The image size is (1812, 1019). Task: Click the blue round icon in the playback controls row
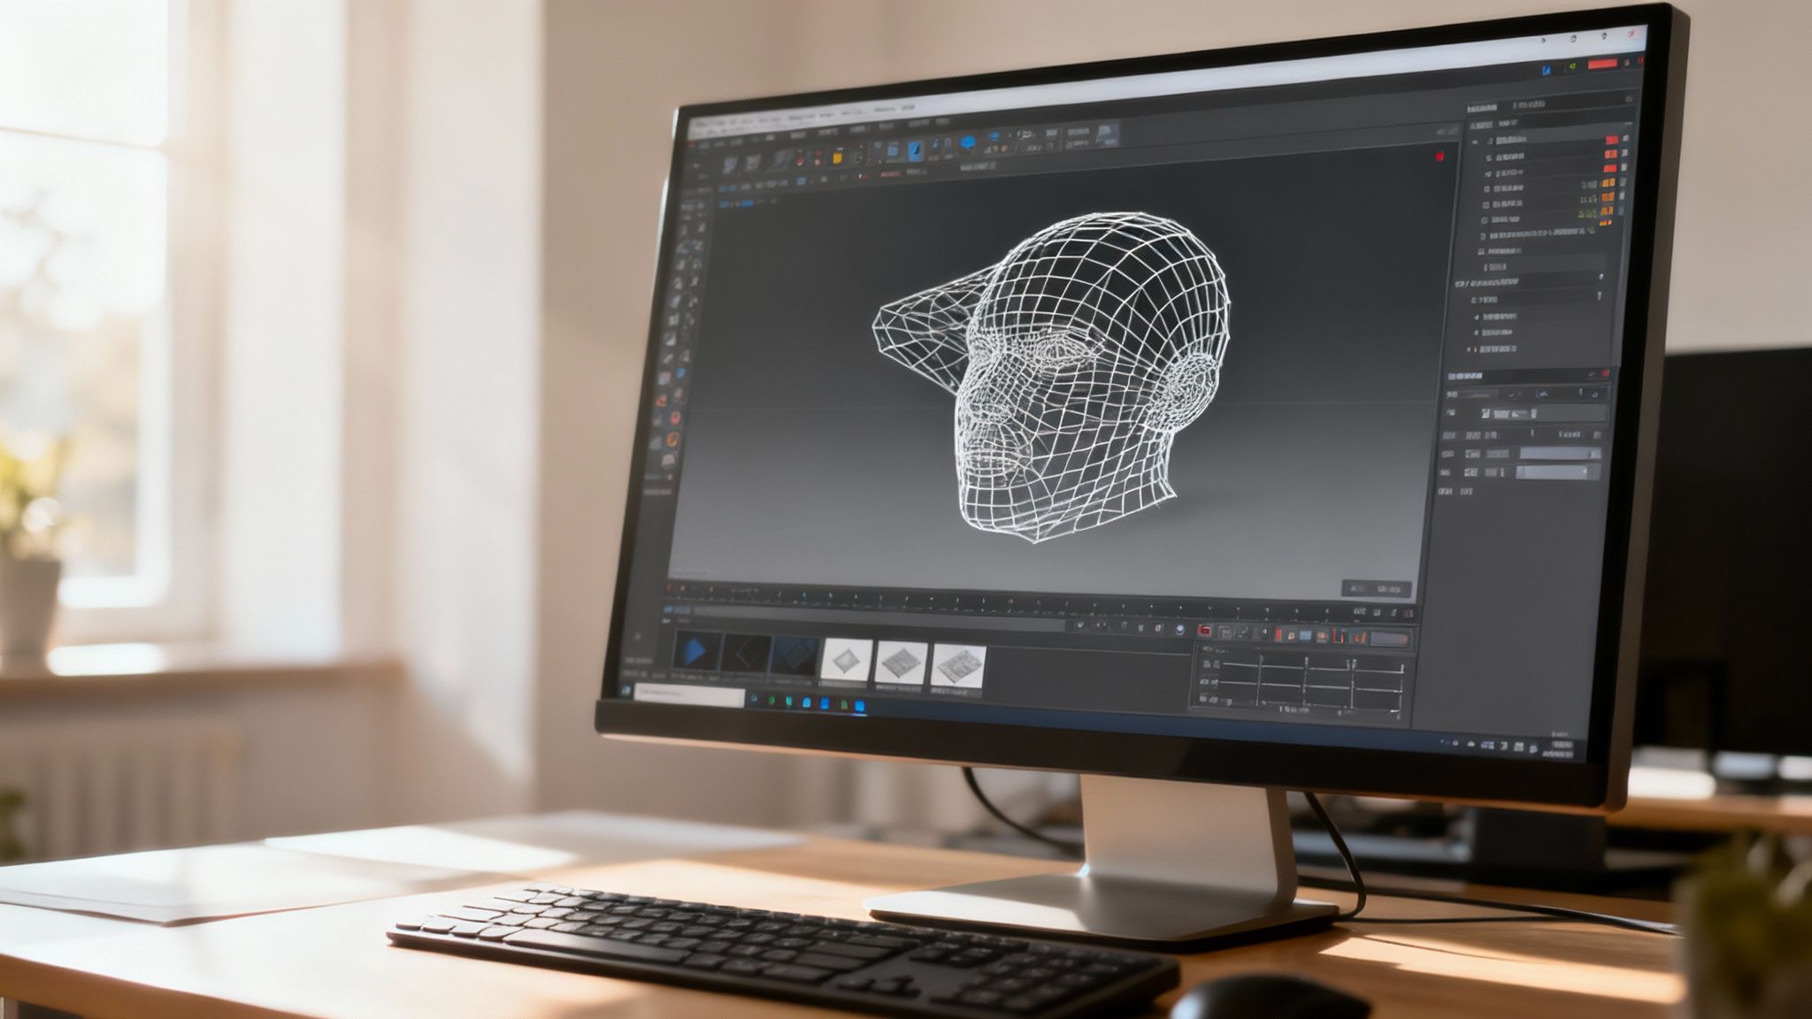tap(1180, 630)
